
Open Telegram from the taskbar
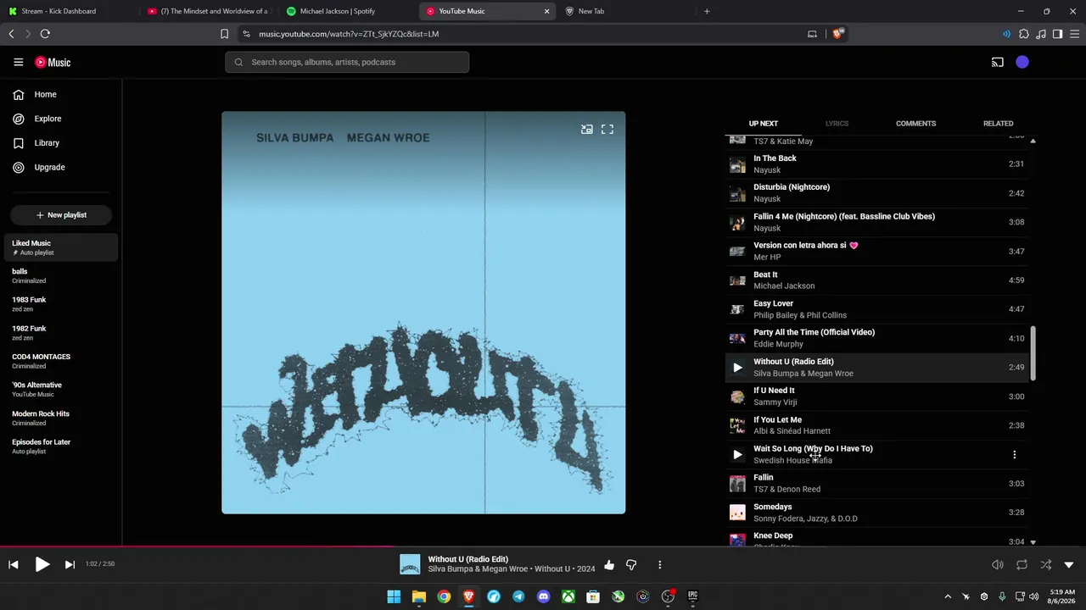[x=518, y=596]
